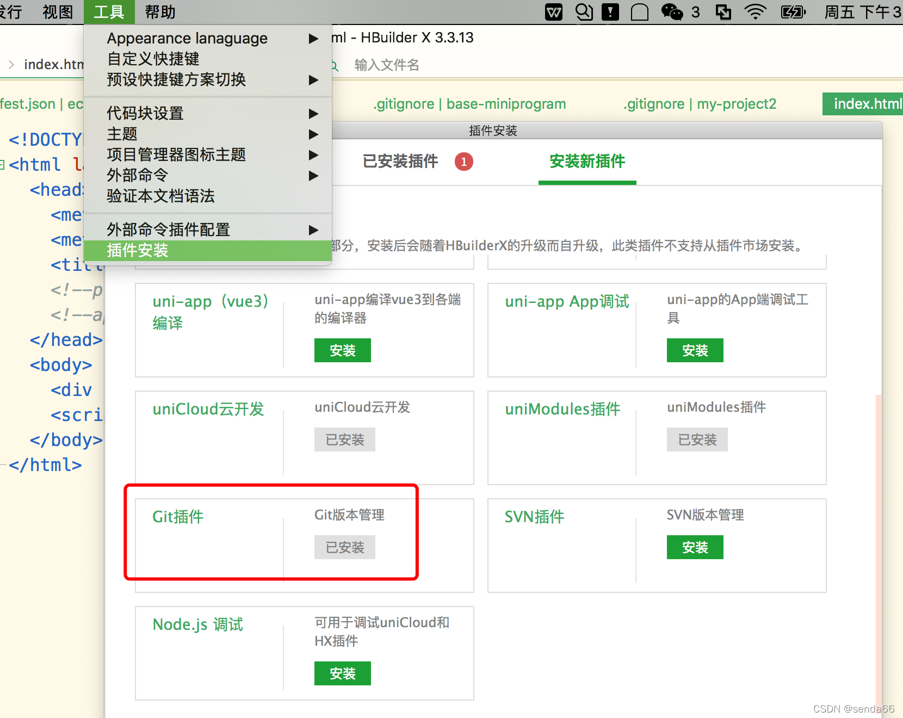Expand the Appearance lanaguage submenu

(x=313, y=39)
